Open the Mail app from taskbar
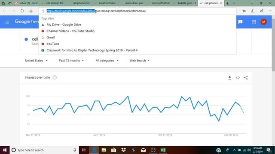Viewport: 275px width, 154px height. coord(143,150)
